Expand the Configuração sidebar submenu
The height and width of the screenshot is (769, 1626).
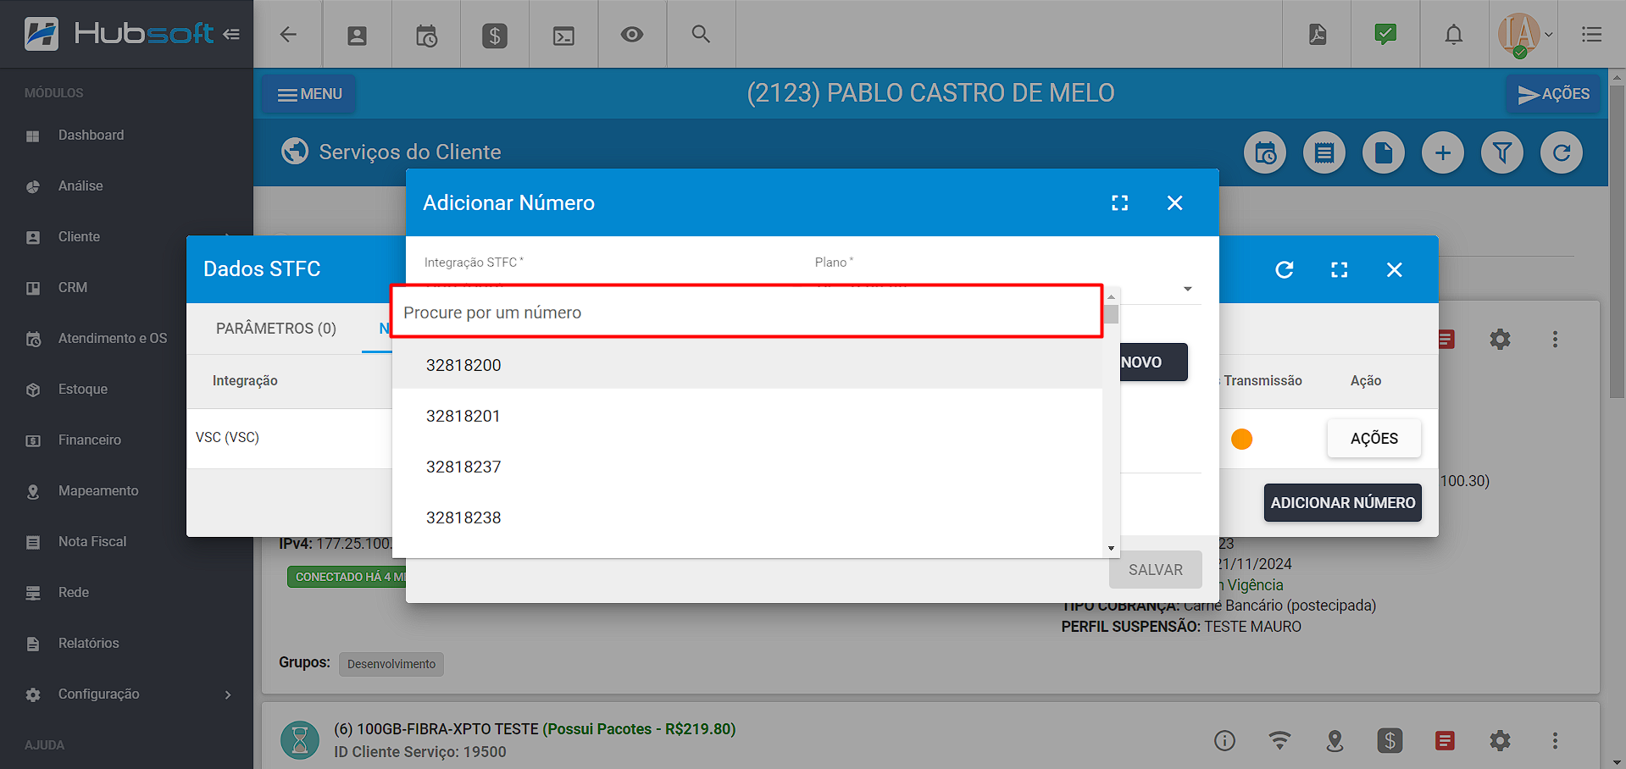pyautogui.click(x=227, y=694)
